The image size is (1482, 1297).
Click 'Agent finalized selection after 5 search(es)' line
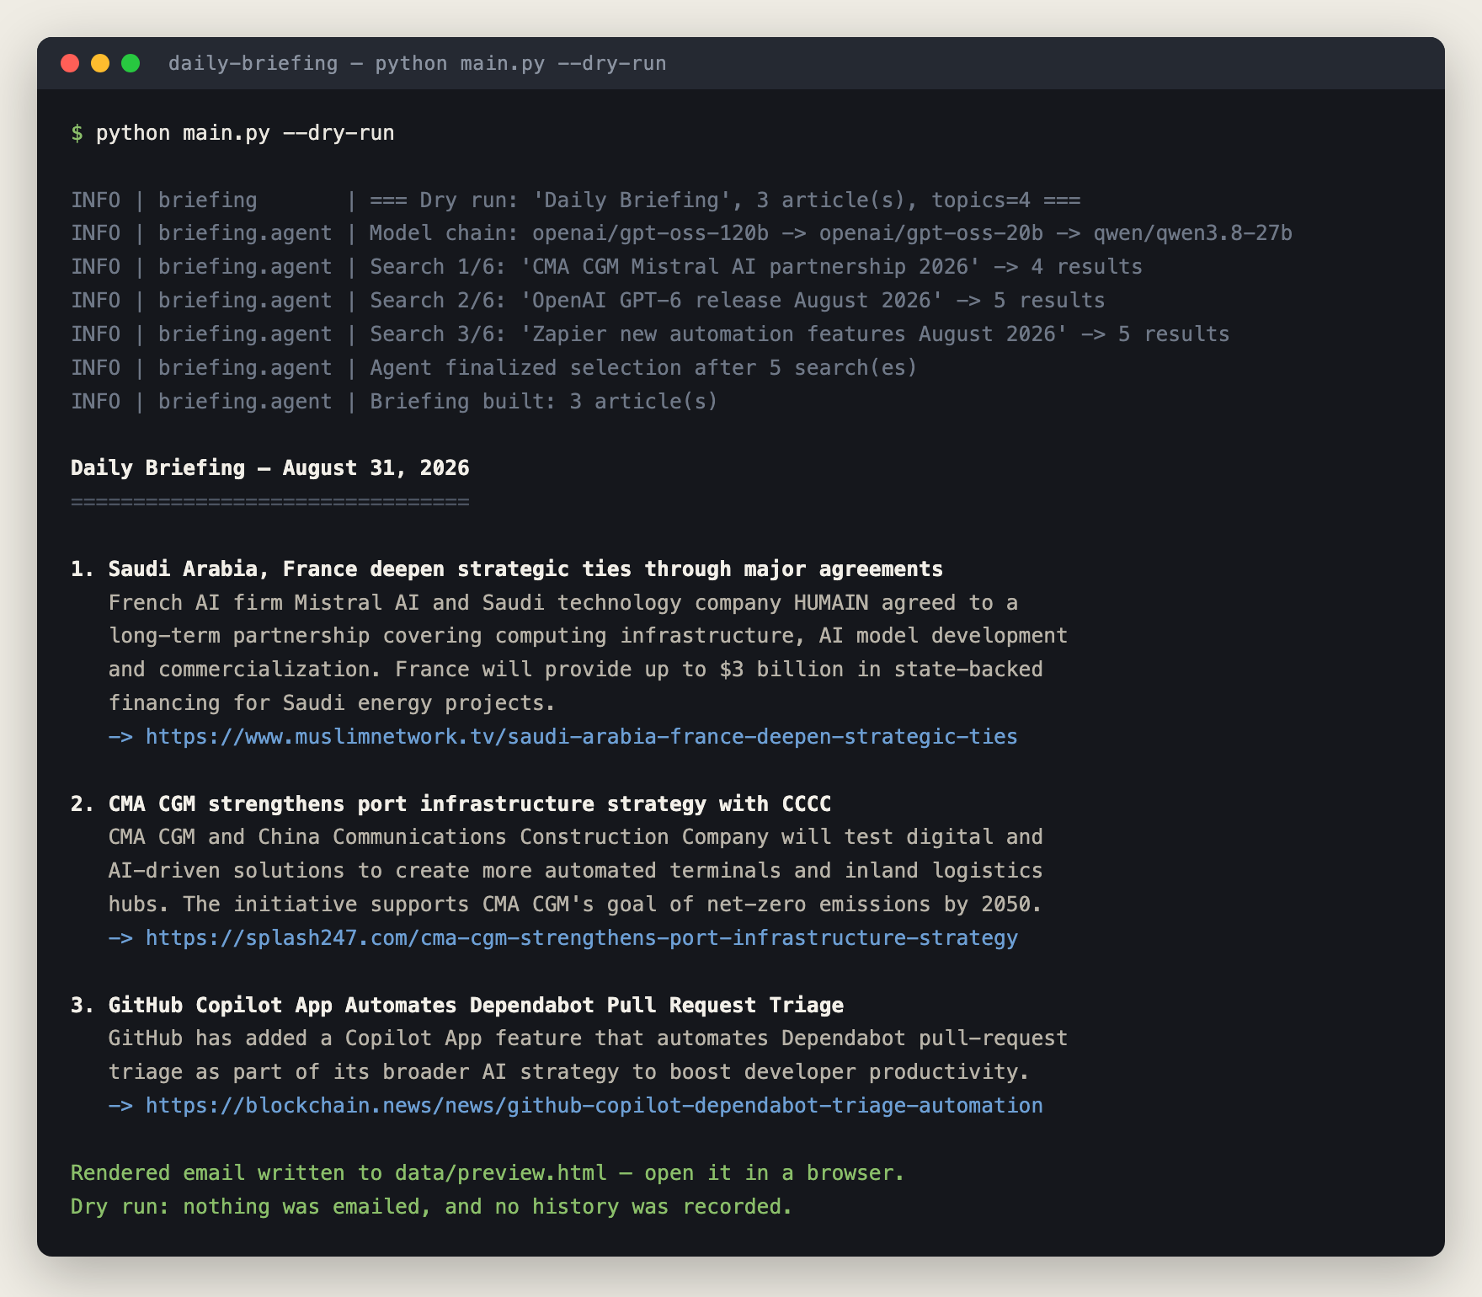click(x=494, y=368)
